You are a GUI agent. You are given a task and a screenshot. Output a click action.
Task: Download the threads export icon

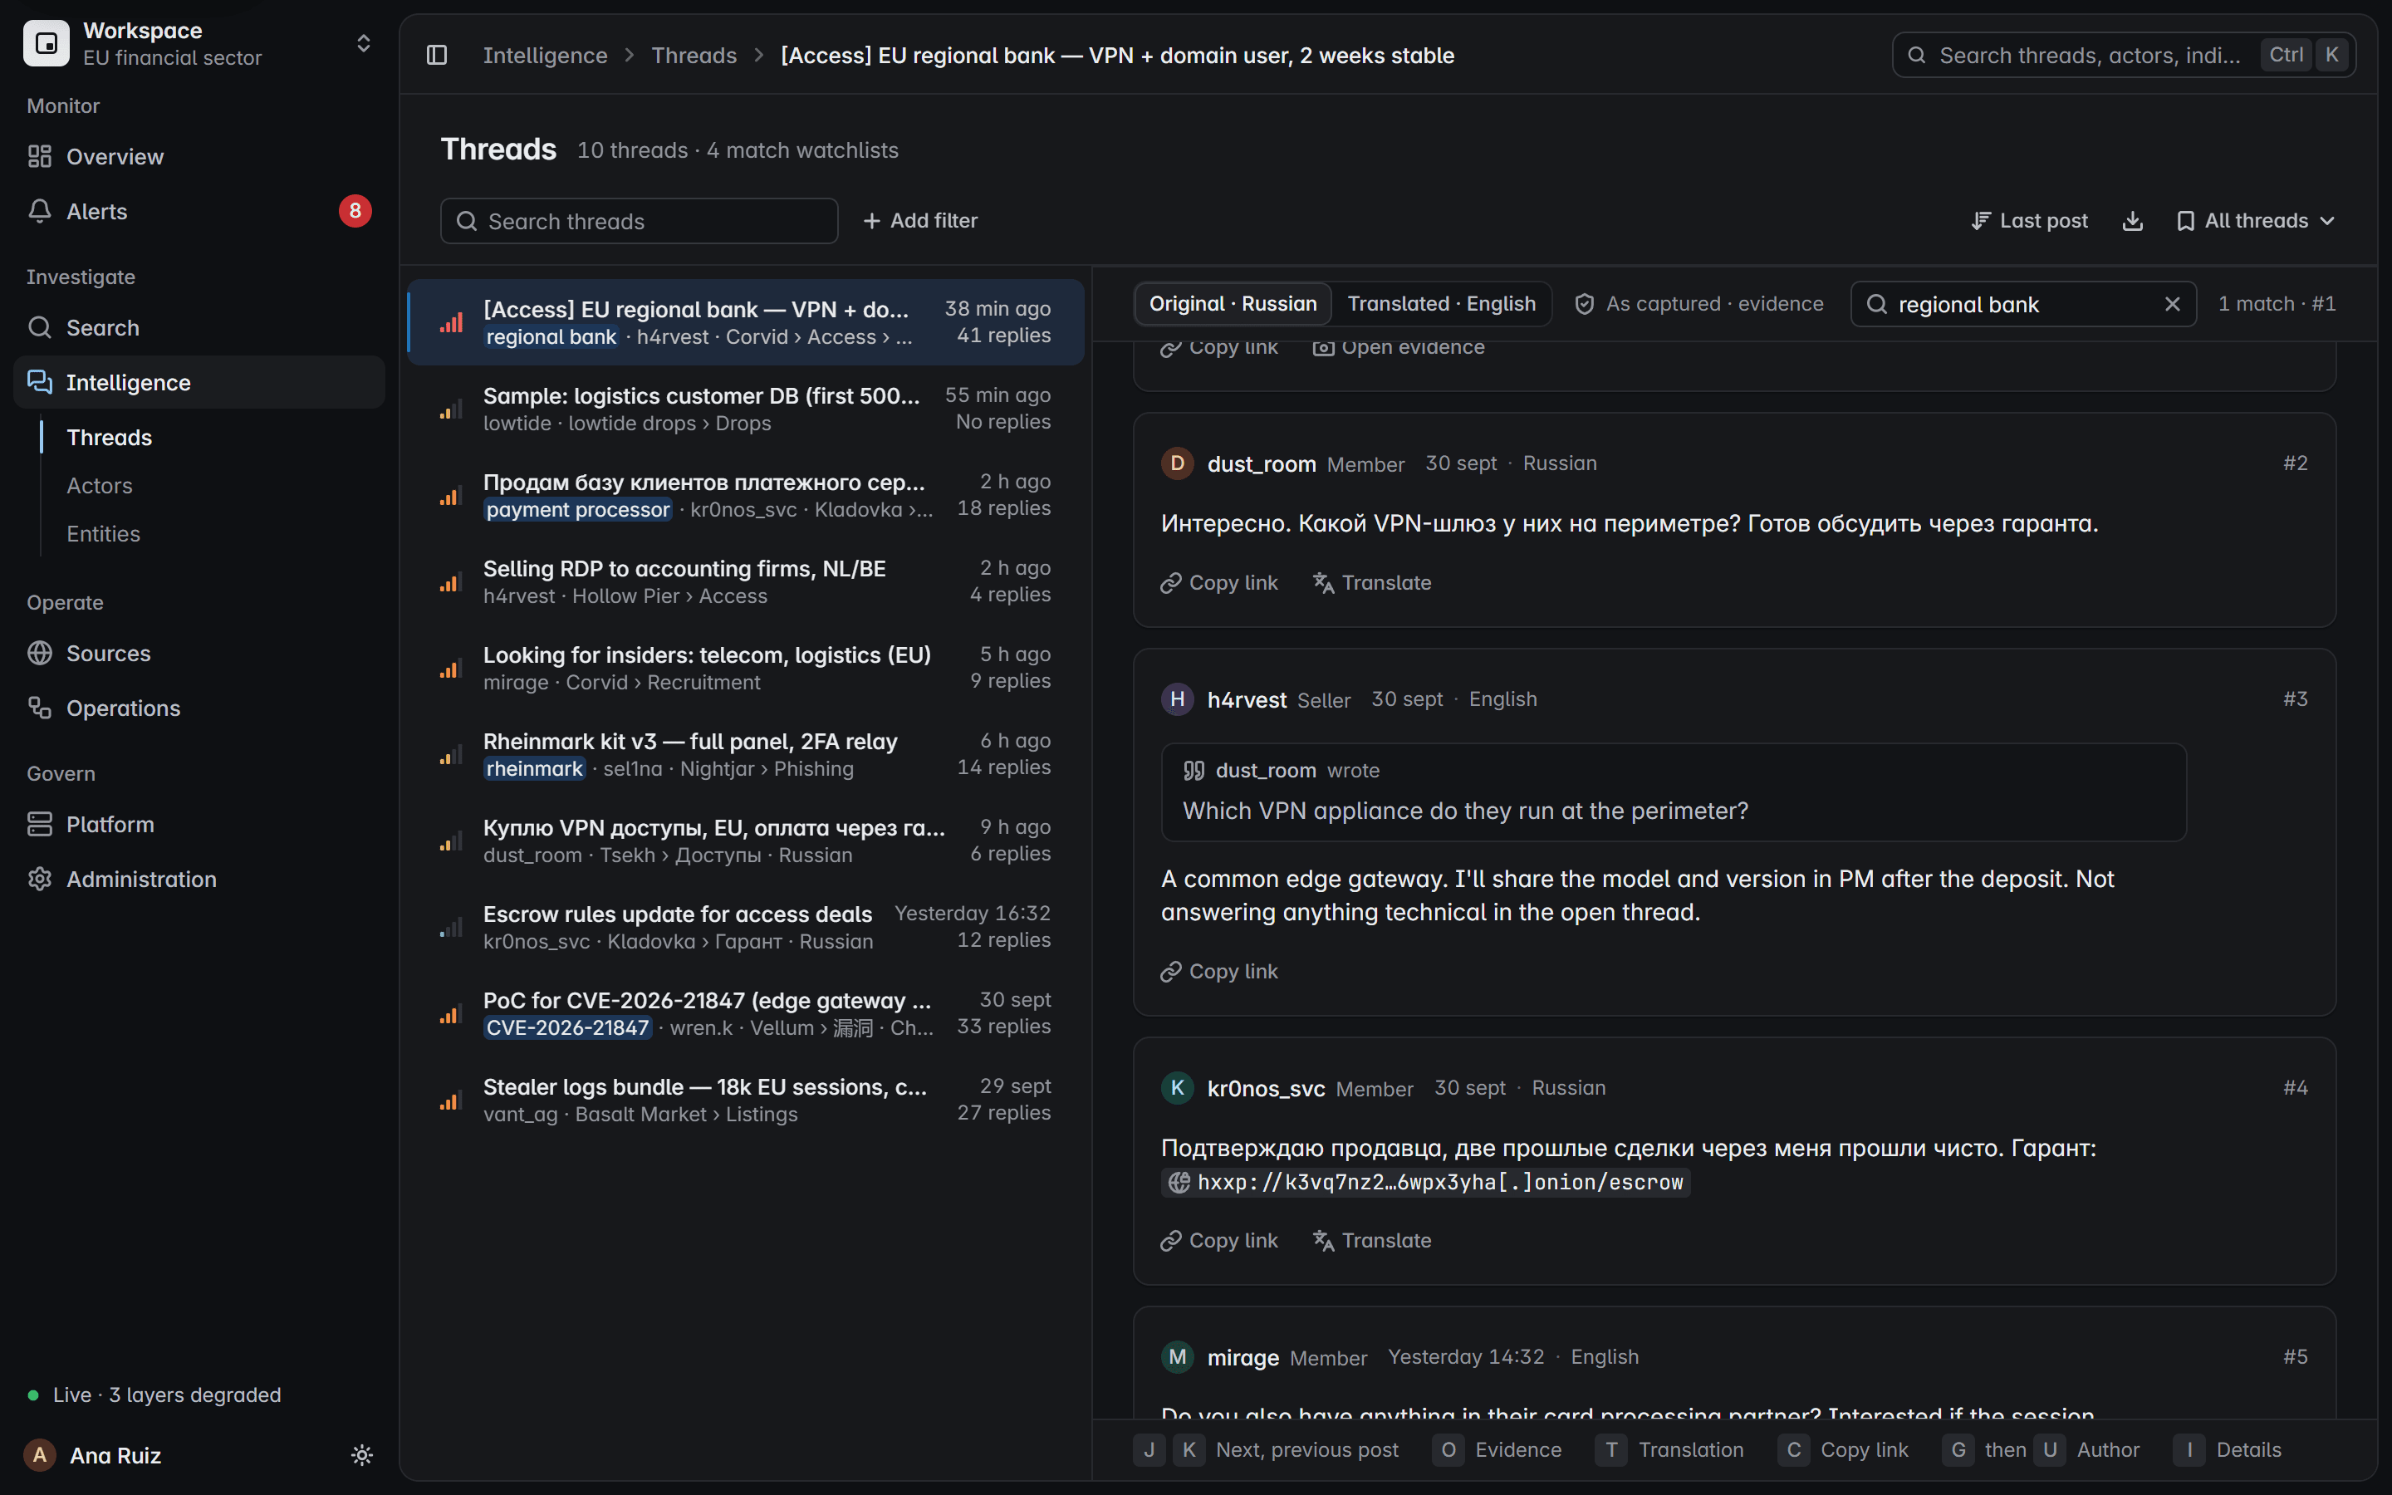2132,220
